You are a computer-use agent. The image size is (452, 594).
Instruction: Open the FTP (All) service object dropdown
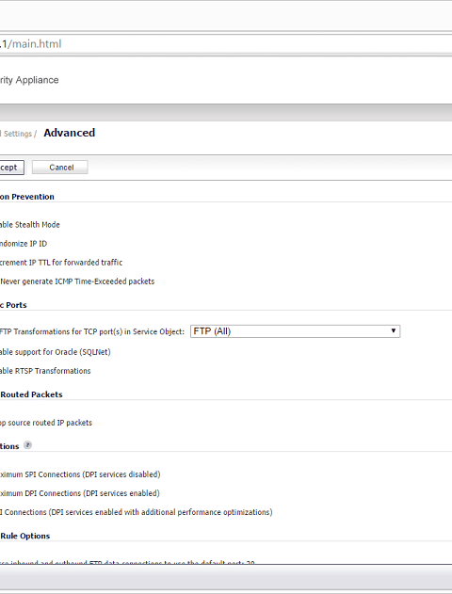pos(295,331)
